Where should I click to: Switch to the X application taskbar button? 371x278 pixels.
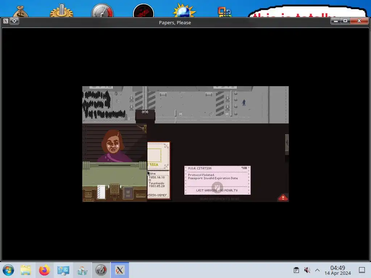pos(120,270)
